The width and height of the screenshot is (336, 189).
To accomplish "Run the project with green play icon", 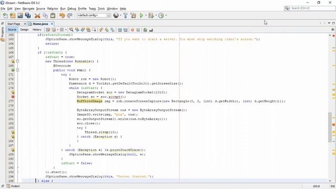I will pyautogui.click(x=141, y=15).
